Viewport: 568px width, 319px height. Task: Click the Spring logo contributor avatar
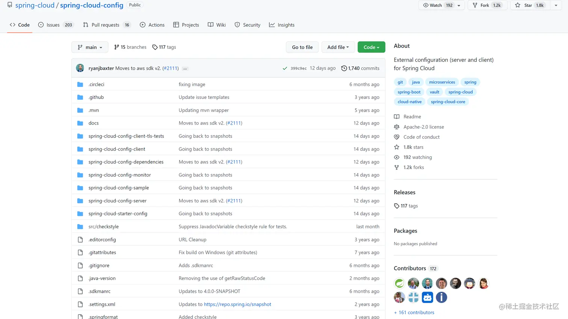399,283
